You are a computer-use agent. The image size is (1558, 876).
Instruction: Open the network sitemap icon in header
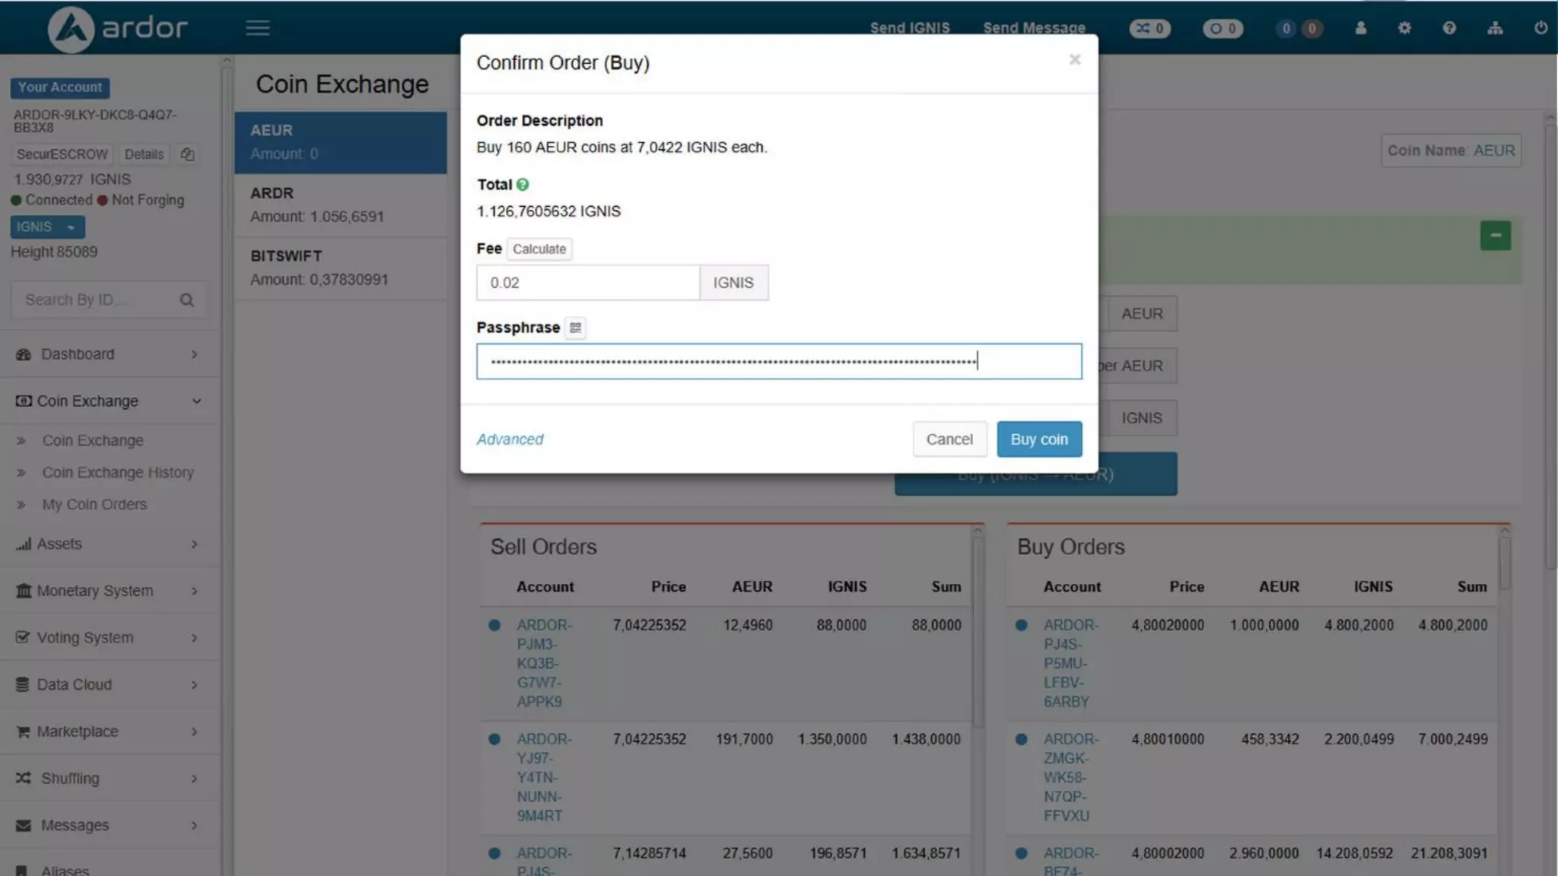click(1495, 28)
